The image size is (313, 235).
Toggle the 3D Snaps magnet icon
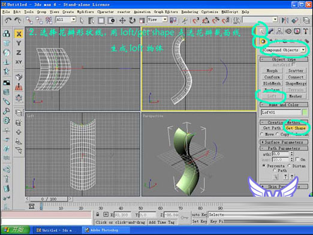[196, 20]
